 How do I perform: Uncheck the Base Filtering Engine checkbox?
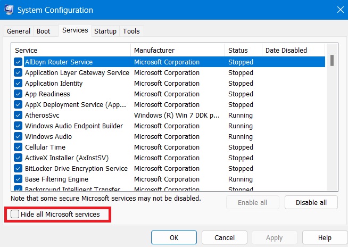[x=18, y=179]
